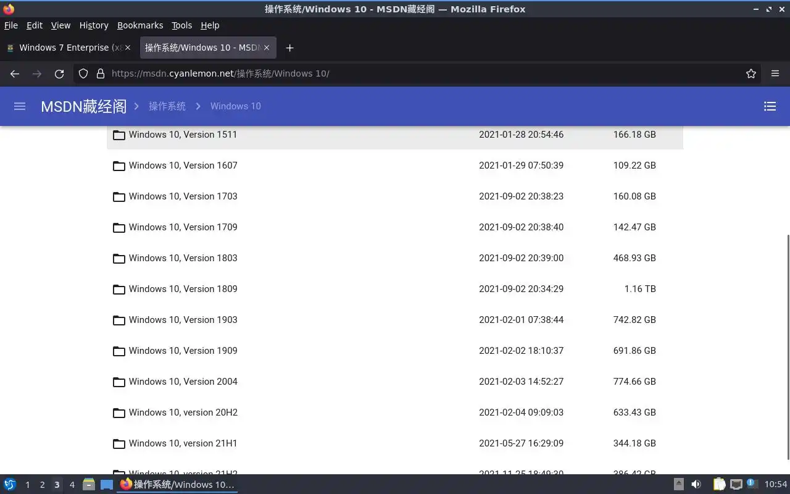Click the page vertical scrollbar

pos(787,347)
